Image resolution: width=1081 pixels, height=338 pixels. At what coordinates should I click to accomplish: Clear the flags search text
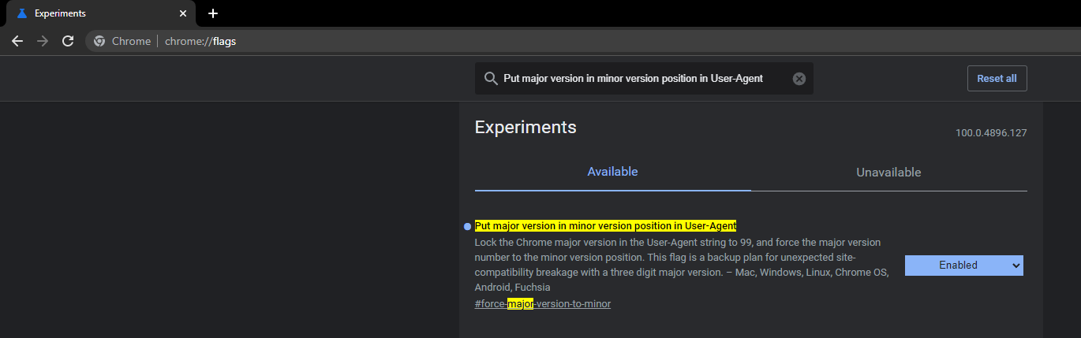coord(799,78)
